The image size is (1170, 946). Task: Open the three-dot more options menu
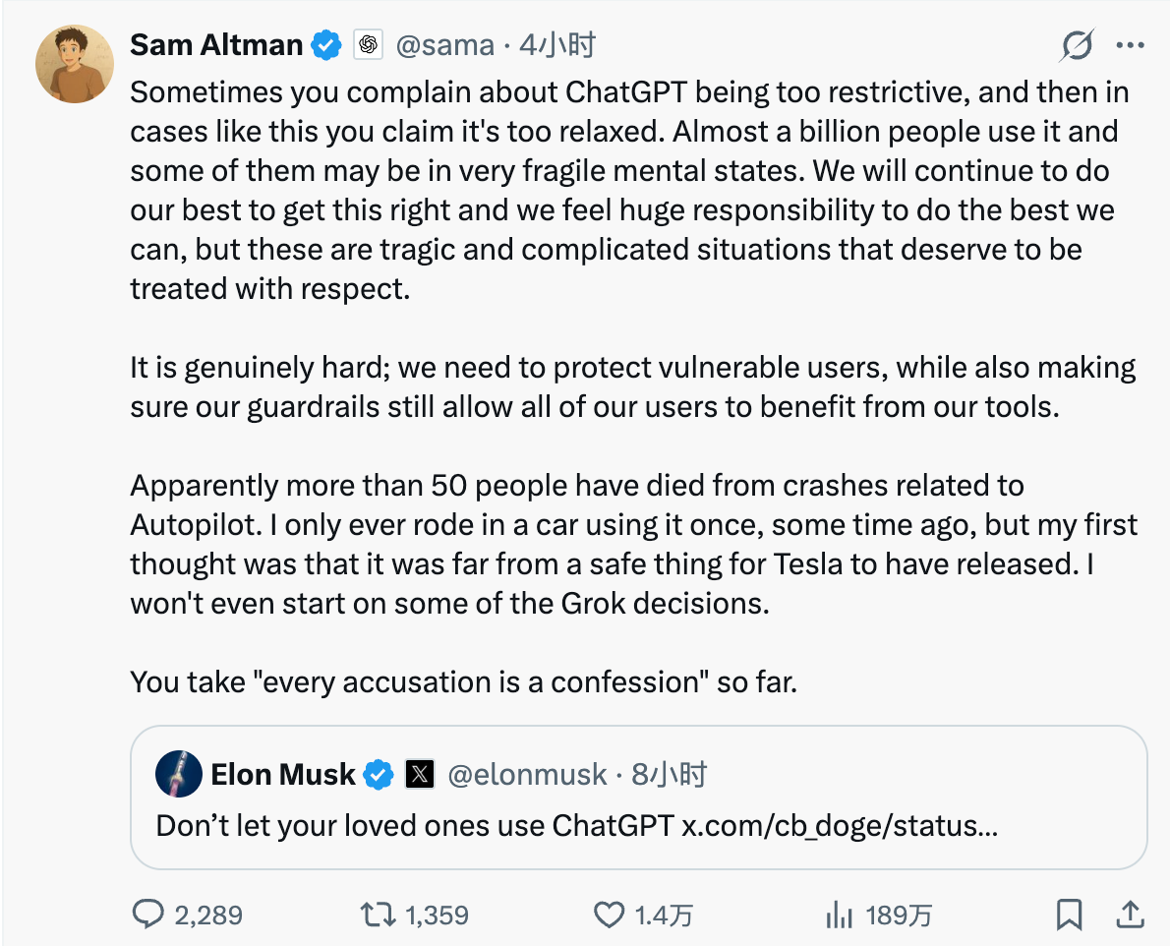pyautogui.click(x=1131, y=45)
